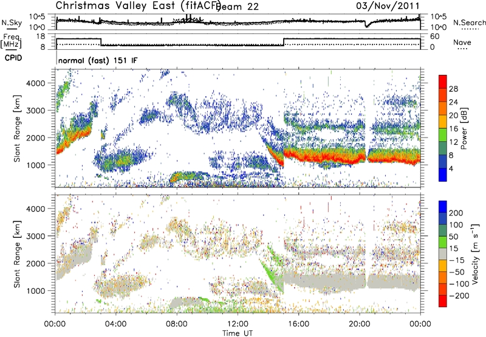Click the '-200' label on Velocity color bar

459,296
